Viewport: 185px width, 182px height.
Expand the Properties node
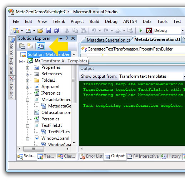[27, 68]
